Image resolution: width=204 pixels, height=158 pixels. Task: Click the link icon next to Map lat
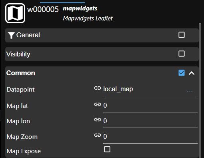[x=98, y=104]
